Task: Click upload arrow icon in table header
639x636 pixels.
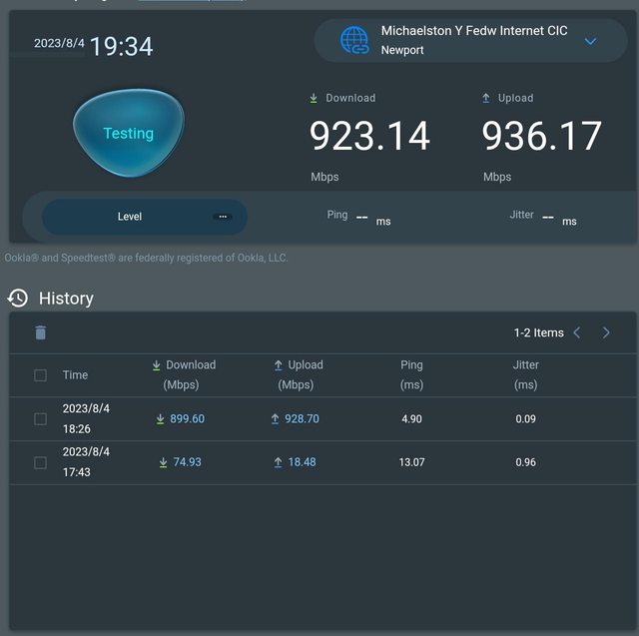Action: 279,365
